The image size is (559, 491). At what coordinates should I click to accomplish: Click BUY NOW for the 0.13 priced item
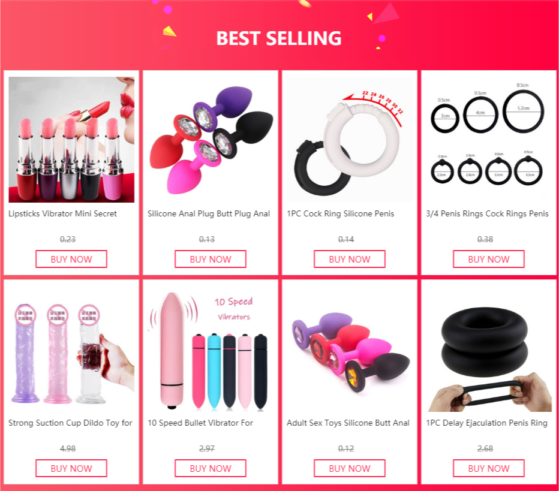coord(211,259)
